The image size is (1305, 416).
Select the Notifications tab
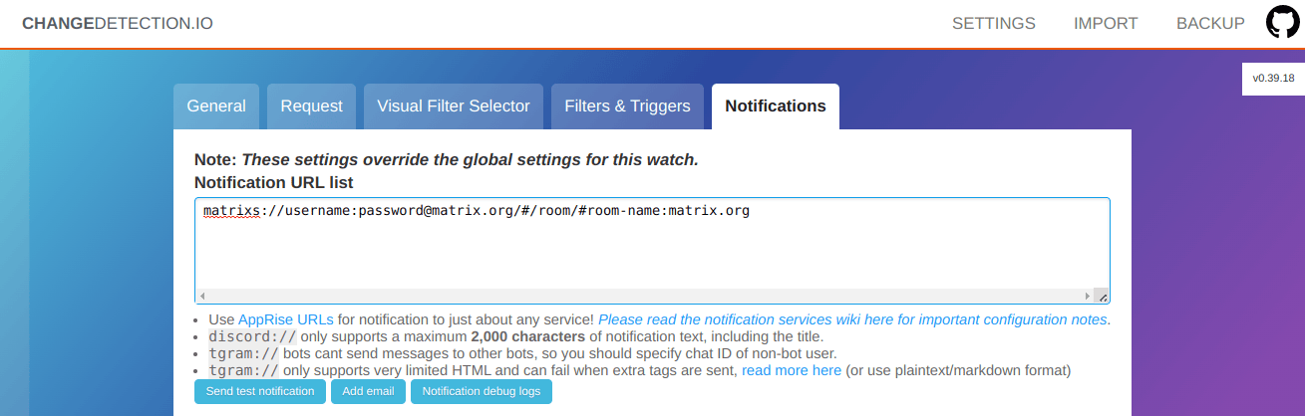[775, 106]
